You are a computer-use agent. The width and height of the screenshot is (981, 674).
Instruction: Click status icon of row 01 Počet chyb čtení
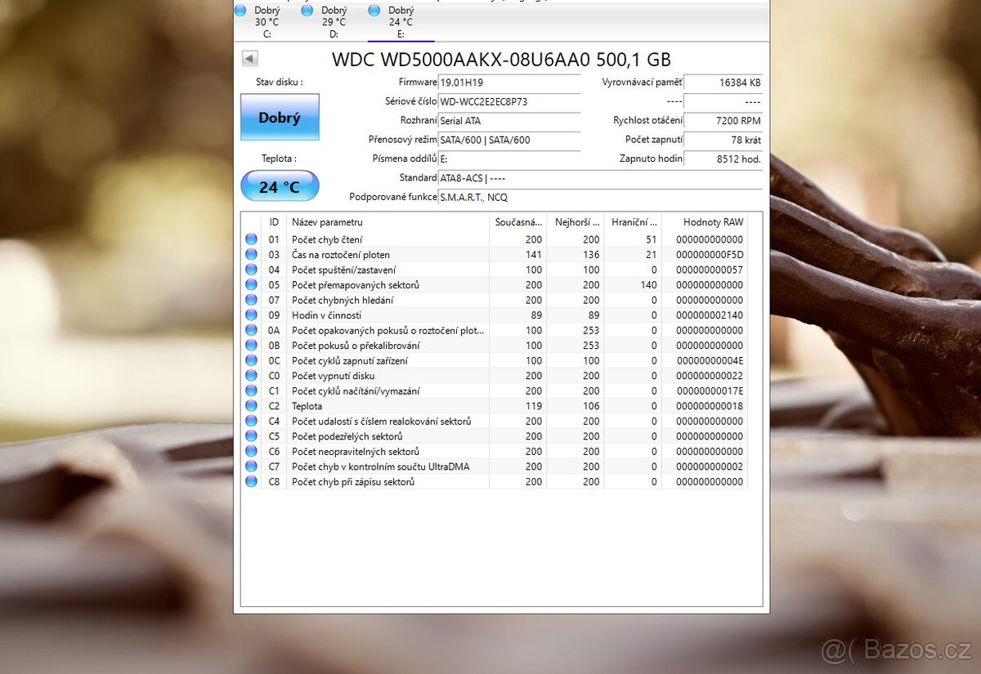(x=251, y=239)
